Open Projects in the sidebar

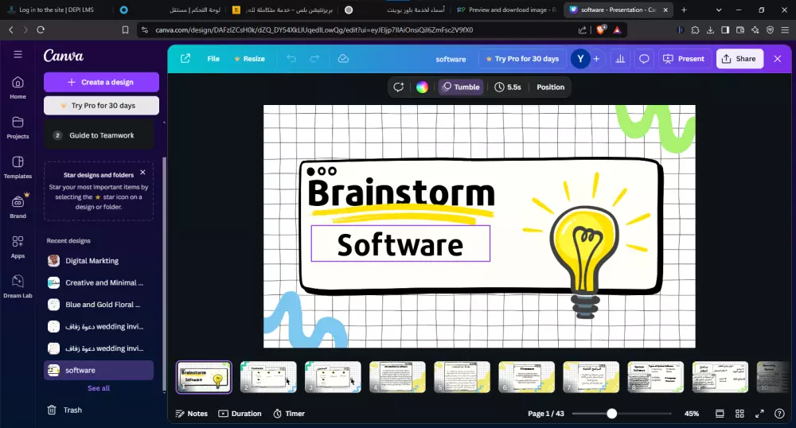pos(18,128)
